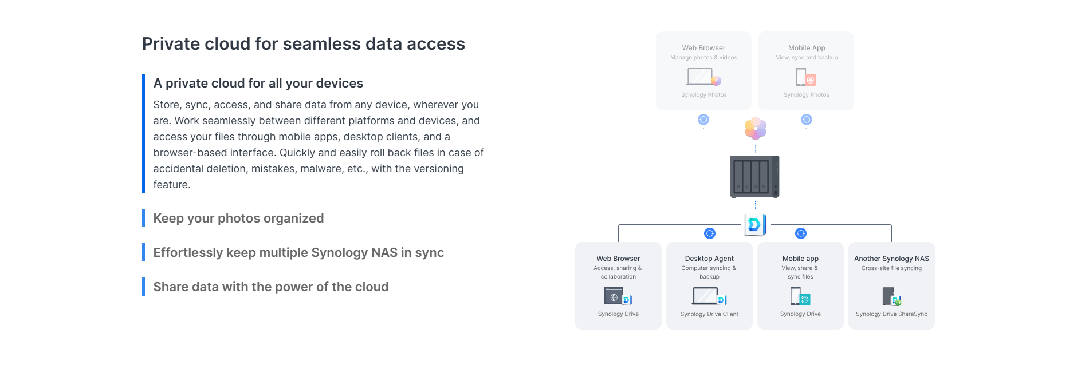Select 'A private cloud for all your devices' heading

coord(258,83)
